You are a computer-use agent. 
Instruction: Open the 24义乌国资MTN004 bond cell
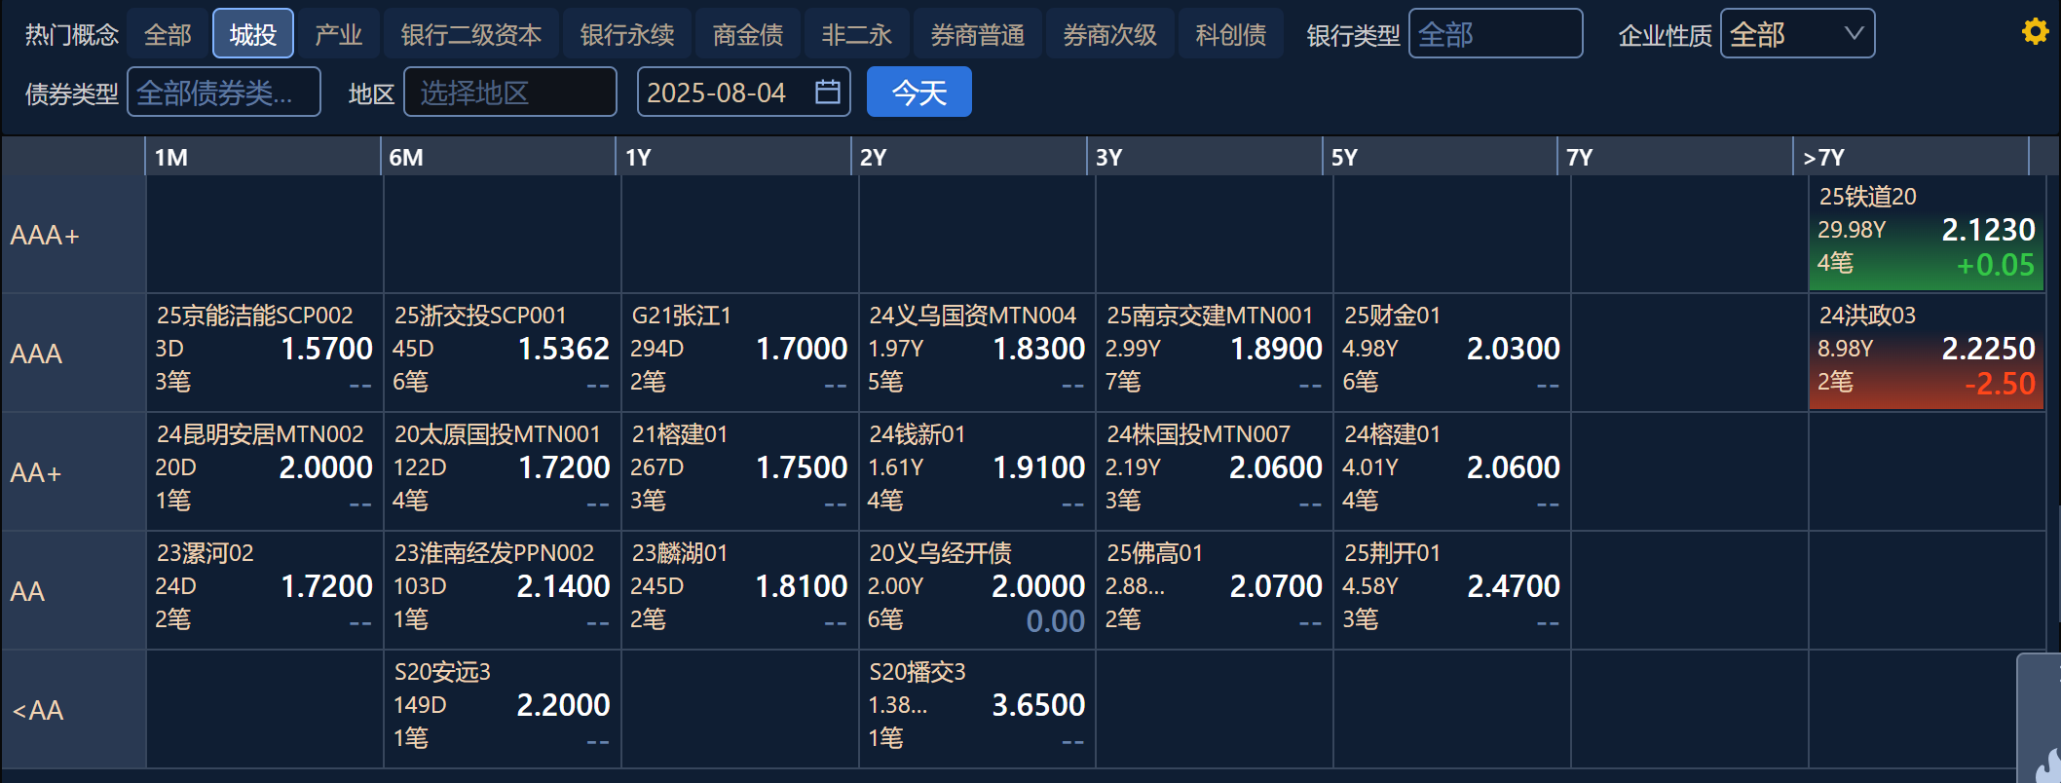[x=978, y=353]
